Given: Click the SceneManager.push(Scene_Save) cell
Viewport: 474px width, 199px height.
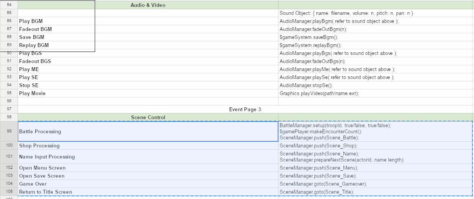Looking at the screenshot, I should 375,176.
